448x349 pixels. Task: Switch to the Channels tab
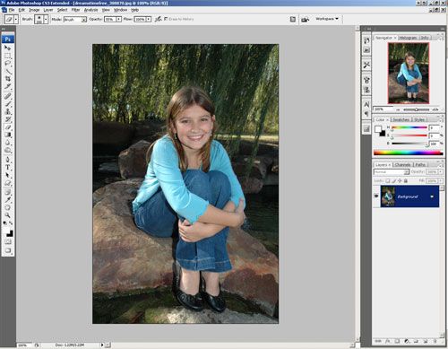pos(402,165)
